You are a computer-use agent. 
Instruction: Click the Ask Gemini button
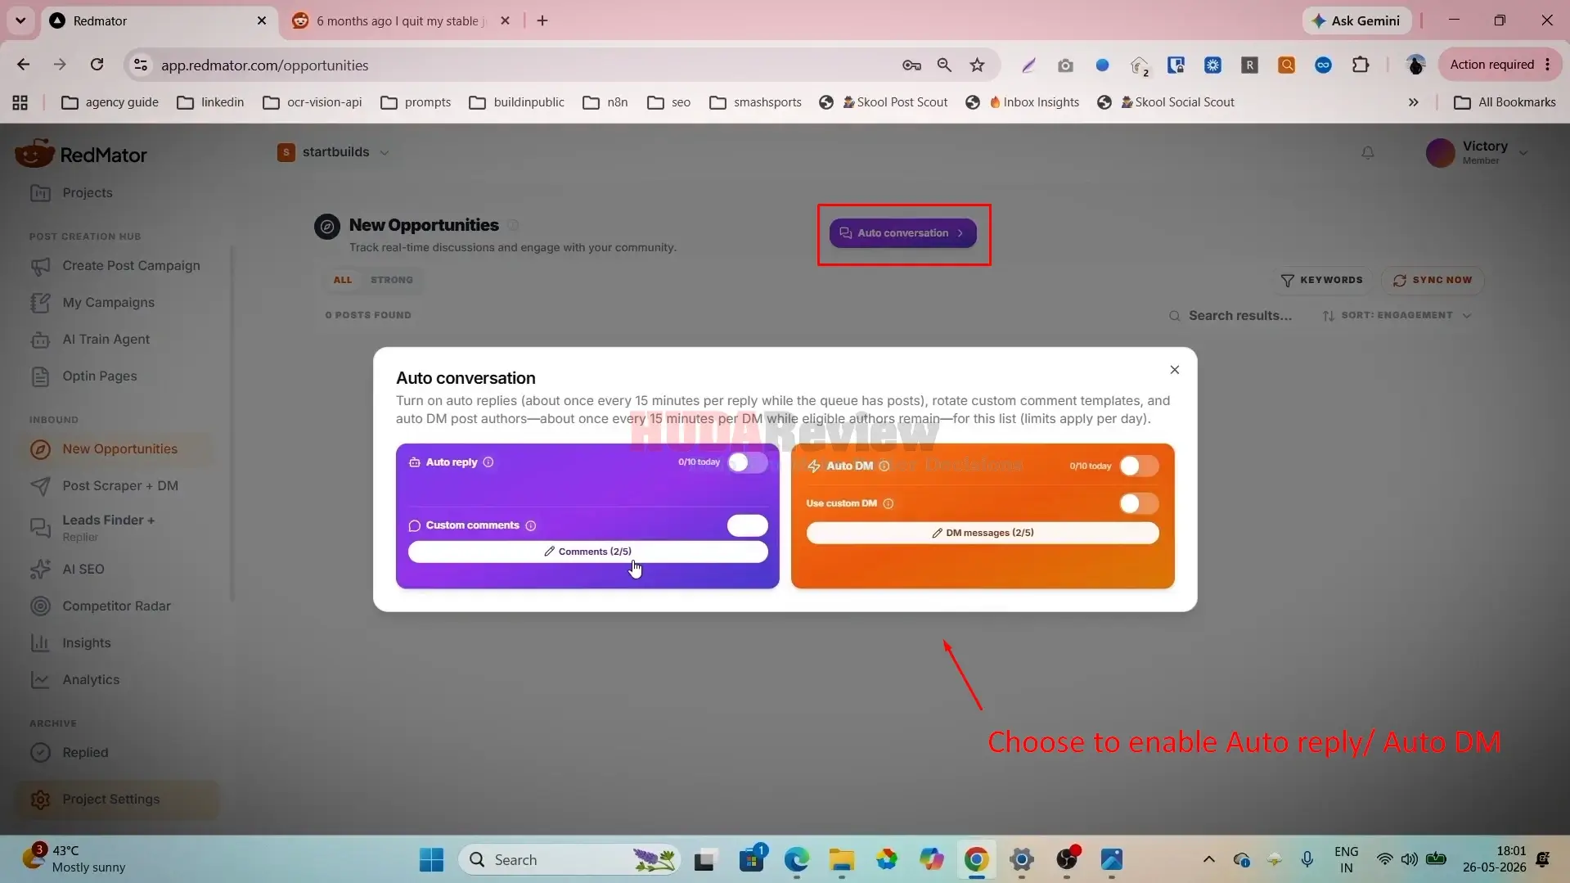[x=1356, y=20]
